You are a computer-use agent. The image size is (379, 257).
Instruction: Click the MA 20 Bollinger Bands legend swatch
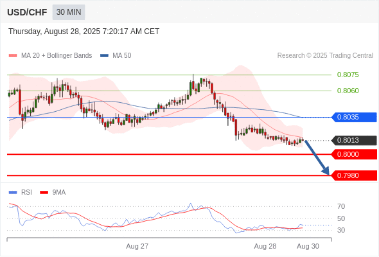(13, 56)
